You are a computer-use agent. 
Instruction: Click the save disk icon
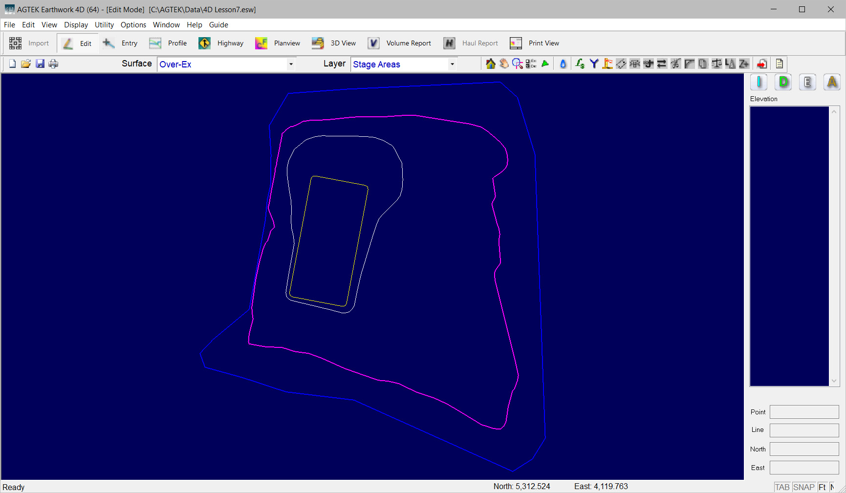[40, 64]
